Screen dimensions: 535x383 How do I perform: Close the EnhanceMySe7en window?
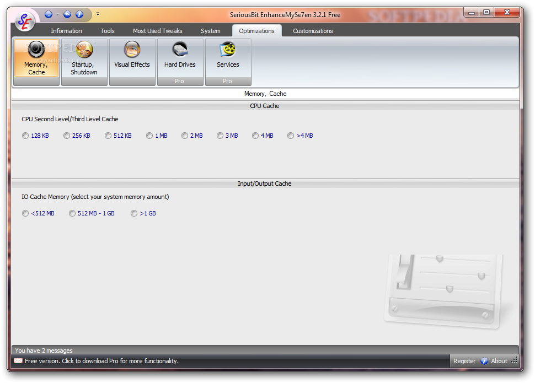507,13
